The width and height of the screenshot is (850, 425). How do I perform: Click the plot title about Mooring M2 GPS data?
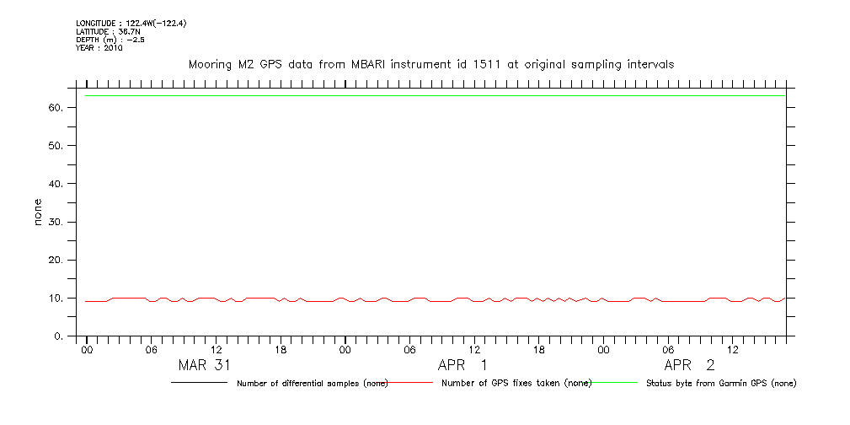(x=430, y=64)
